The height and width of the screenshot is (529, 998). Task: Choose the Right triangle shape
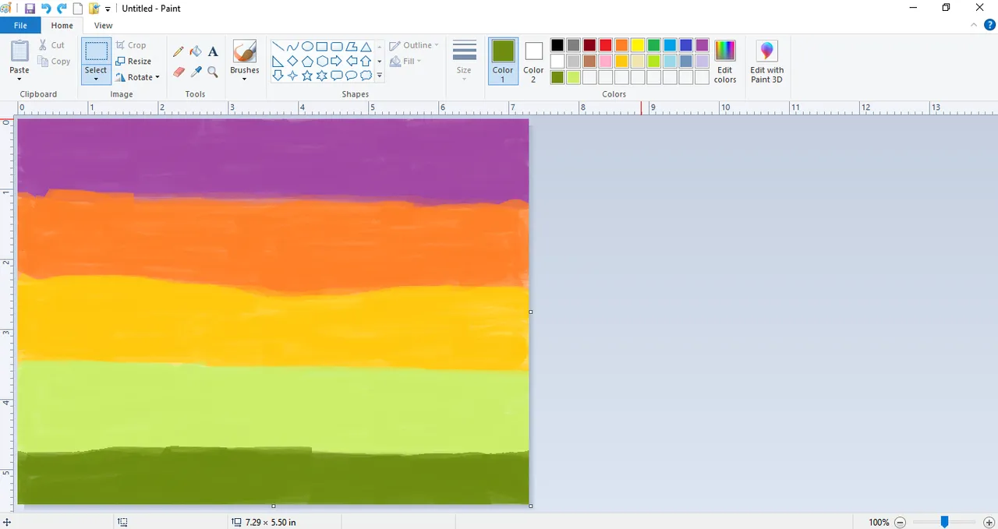(x=278, y=61)
